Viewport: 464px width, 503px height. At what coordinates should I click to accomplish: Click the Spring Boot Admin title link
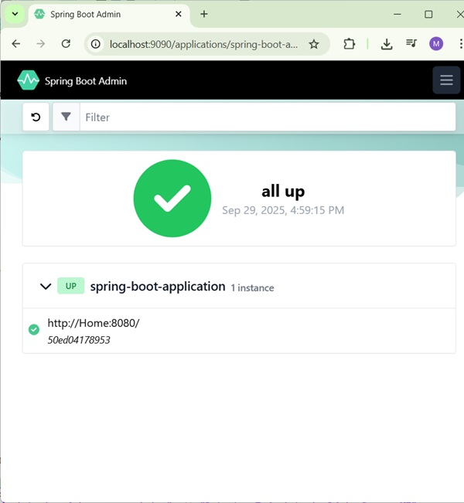(86, 81)
